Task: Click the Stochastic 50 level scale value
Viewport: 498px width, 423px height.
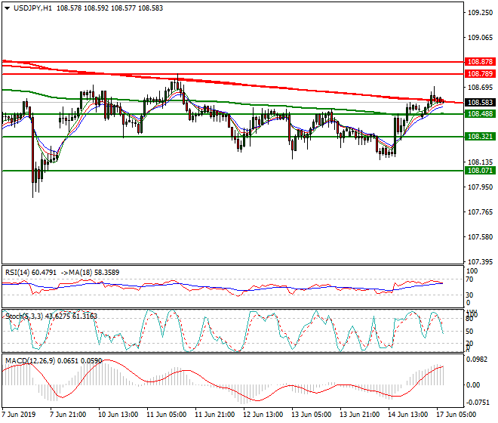Action: click(x=469, y=332)
